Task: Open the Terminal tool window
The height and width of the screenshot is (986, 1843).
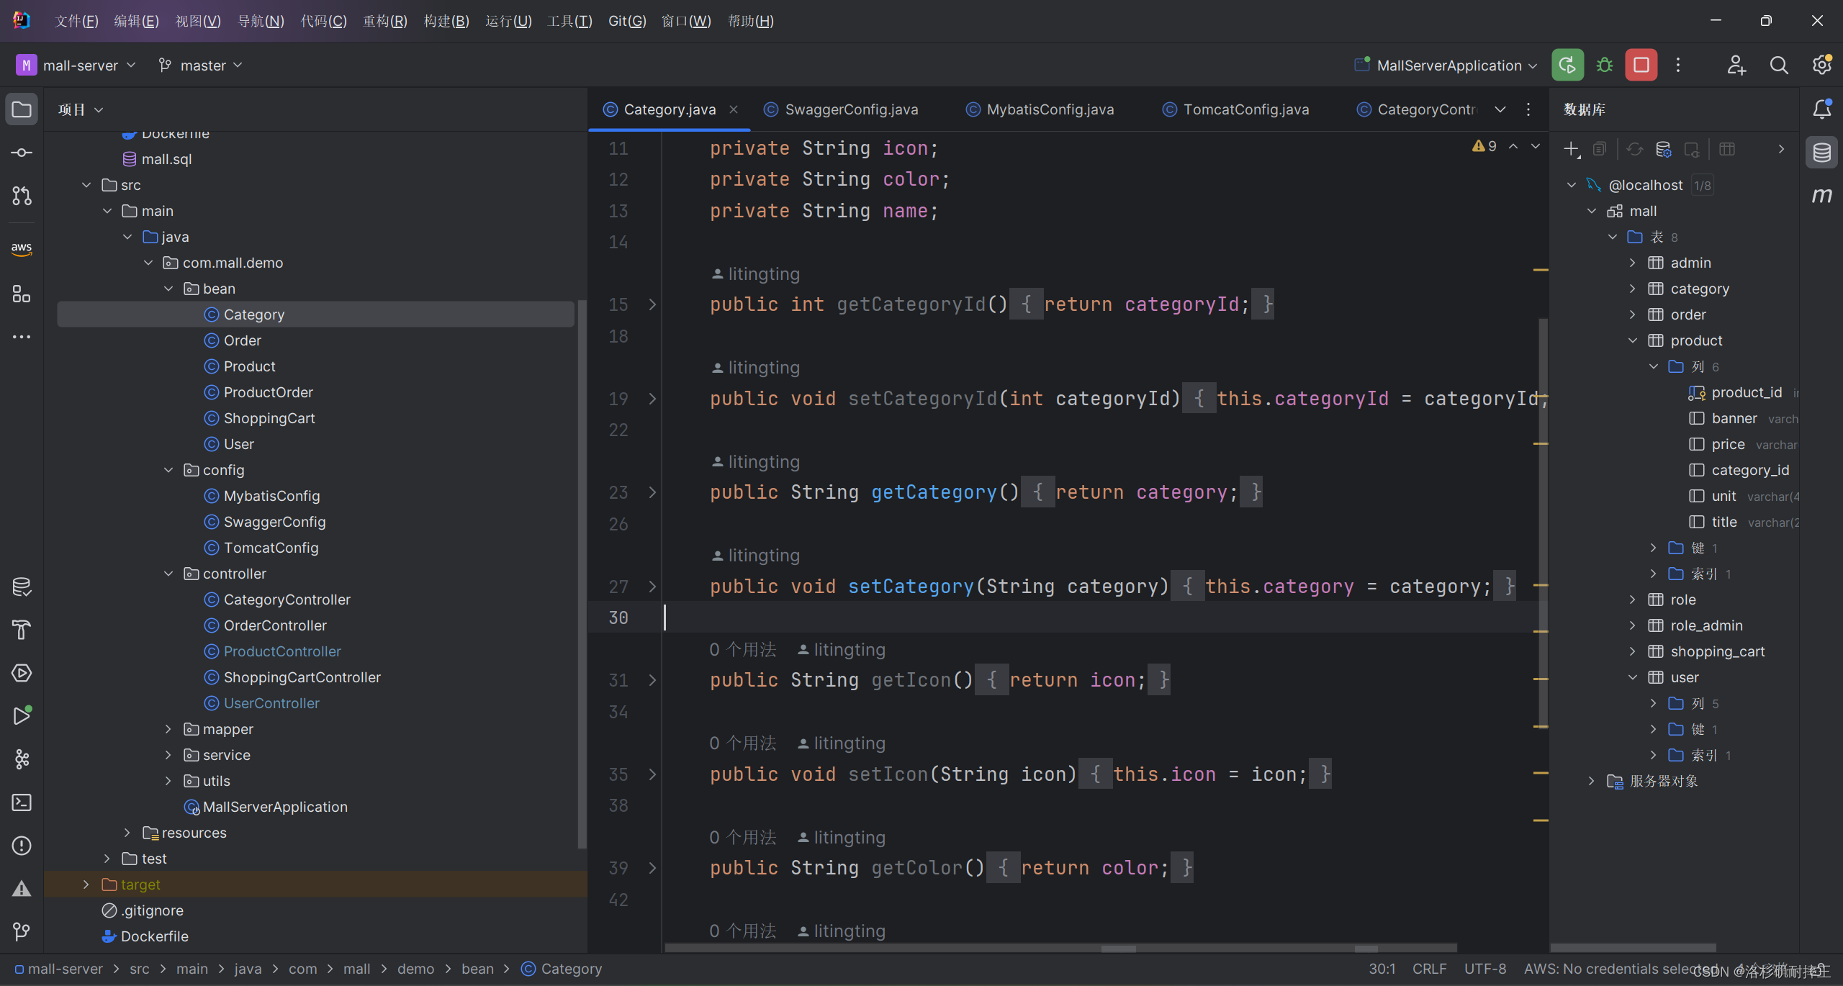Action: tap(22, 802)
